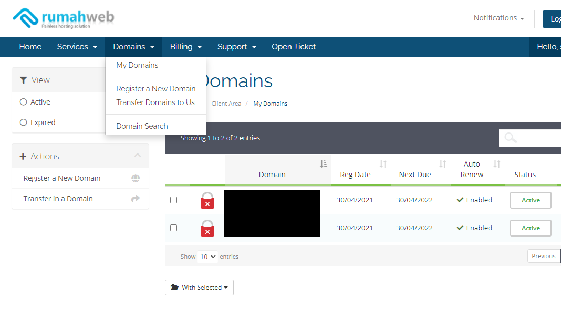This screenshot has height=328, width=561.
Task: Click Enabled auto renew in second row
Action: pyautogui.click(x=474, y=228)
